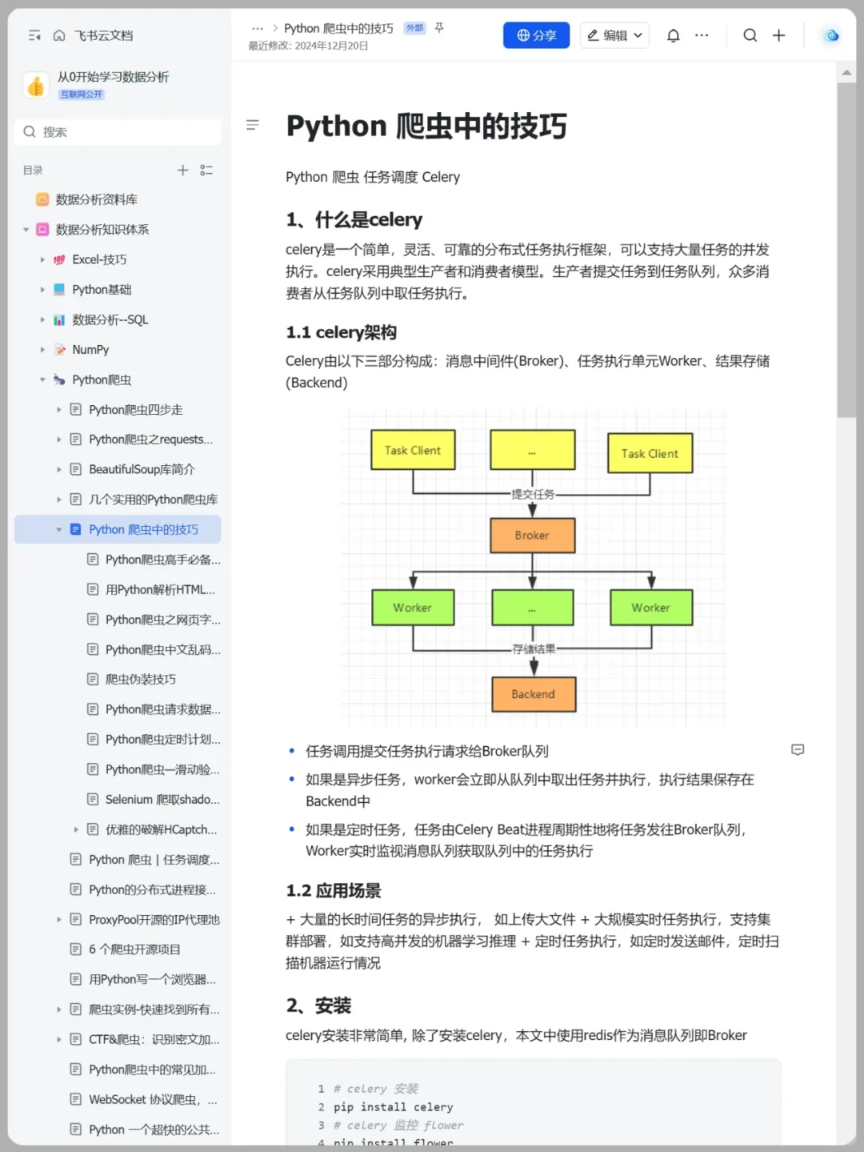The width and height of the screenshot is (864, 1152).
Task: Click the home icon beside 飞书云文档
Action: (x=59, y=35)
